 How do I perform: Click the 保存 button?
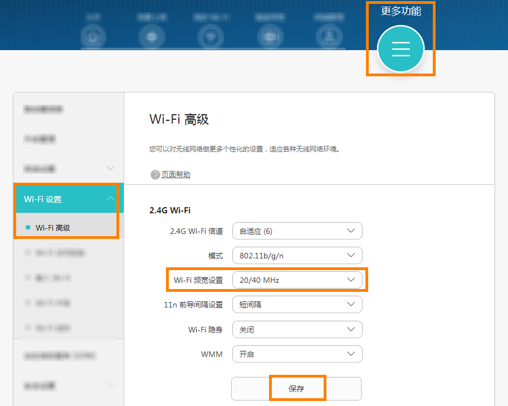pos(296,389)
